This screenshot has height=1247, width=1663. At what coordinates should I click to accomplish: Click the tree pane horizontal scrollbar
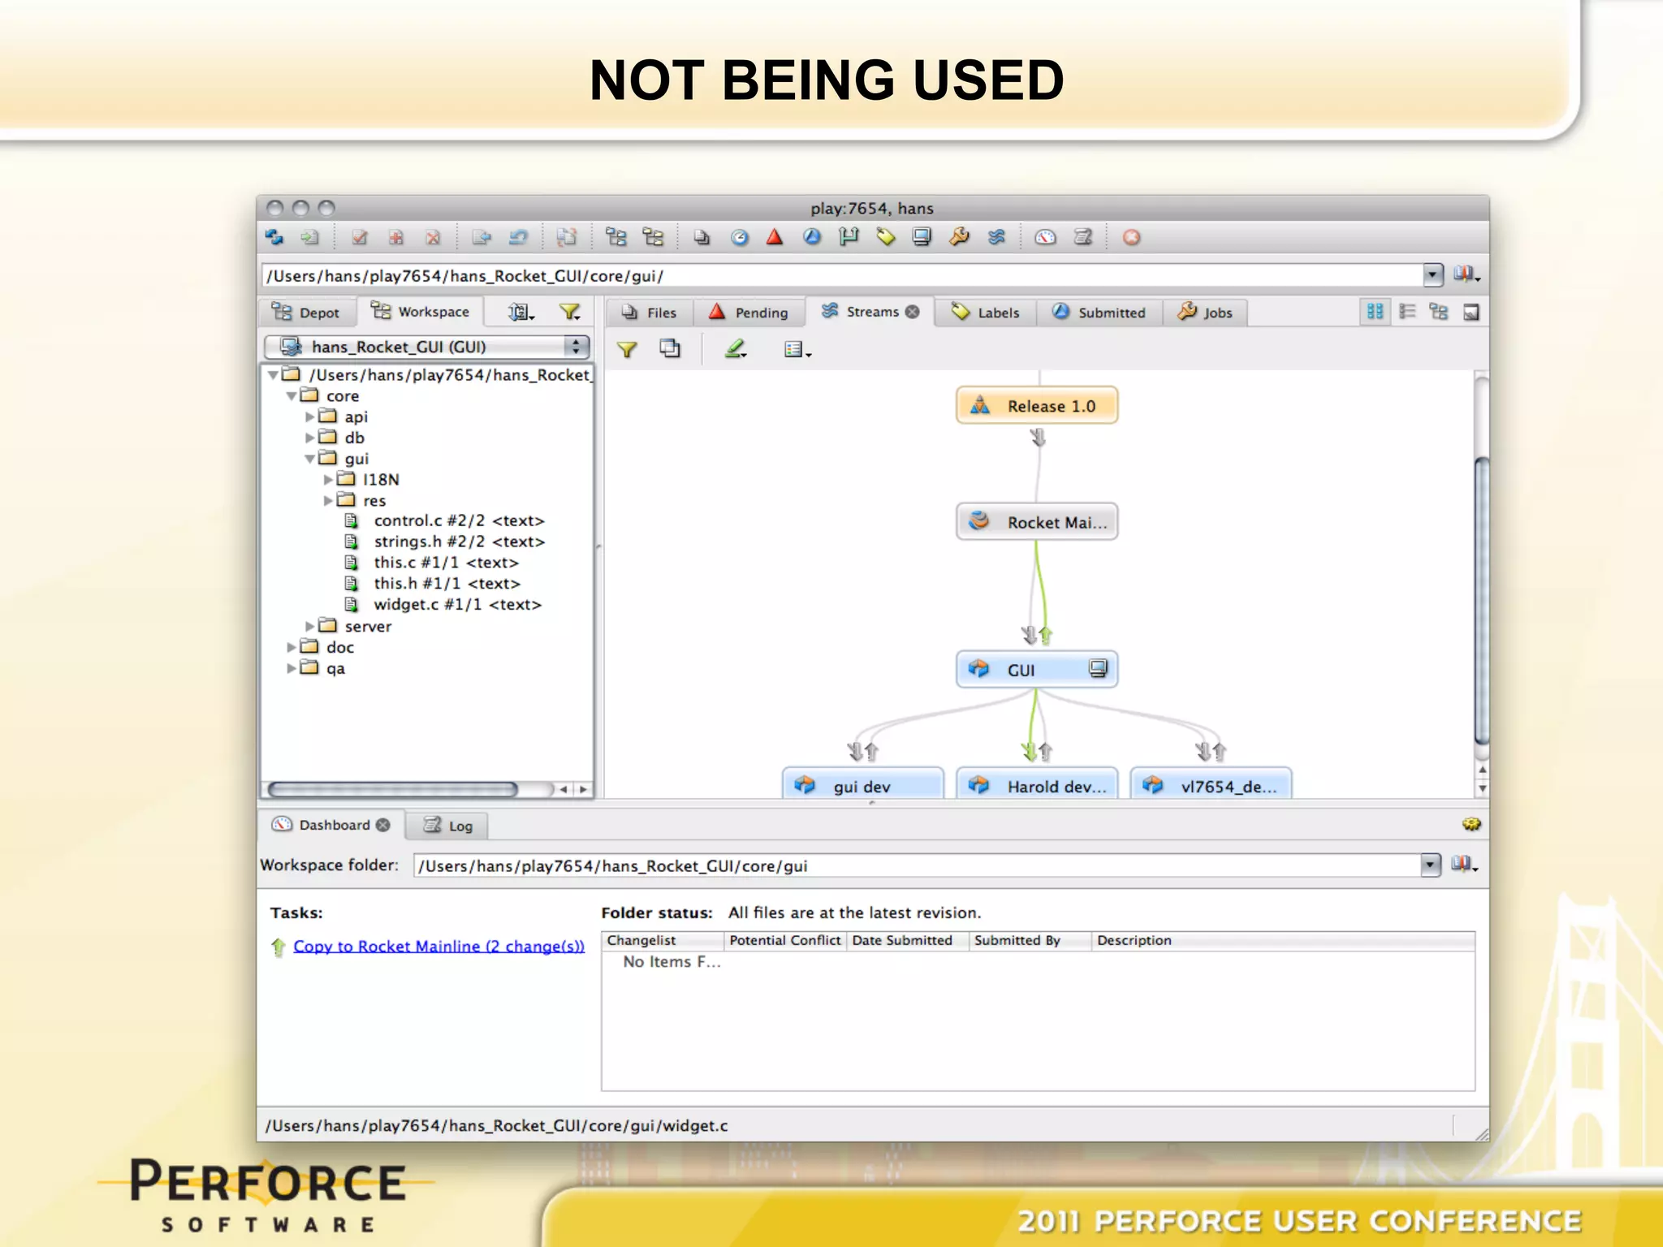click(393, 789)
